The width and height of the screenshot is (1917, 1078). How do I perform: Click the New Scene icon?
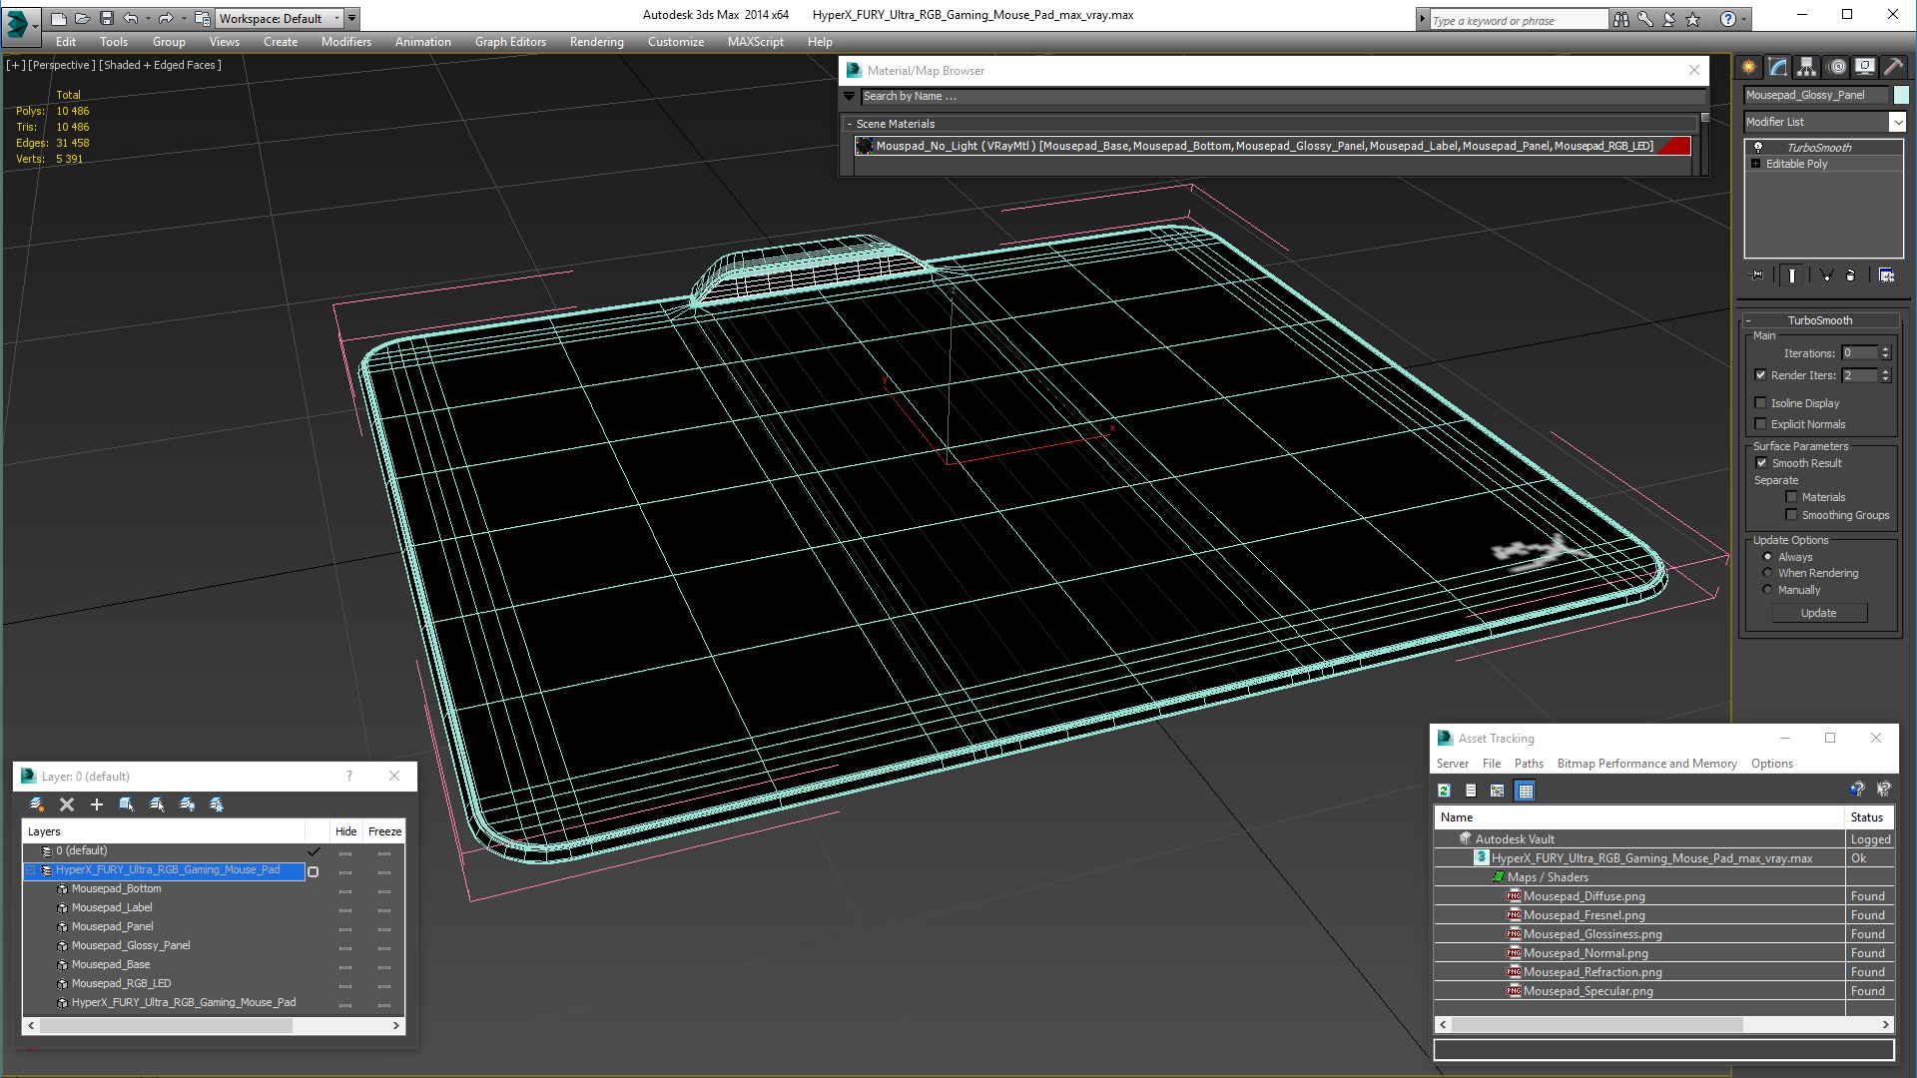coord(58,18)
